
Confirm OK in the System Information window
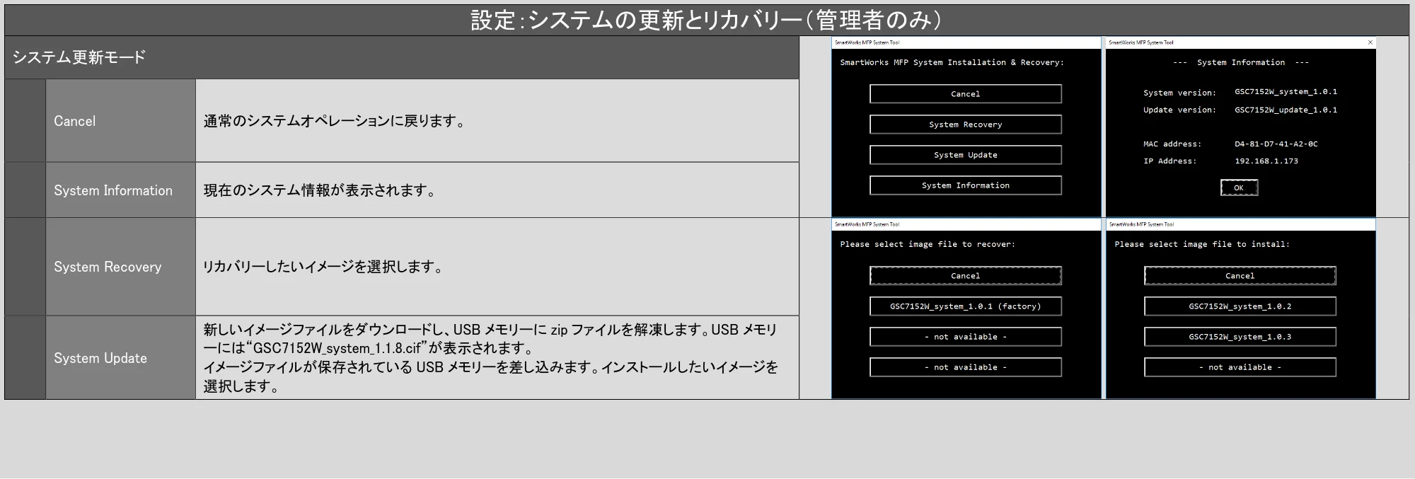1239,187
